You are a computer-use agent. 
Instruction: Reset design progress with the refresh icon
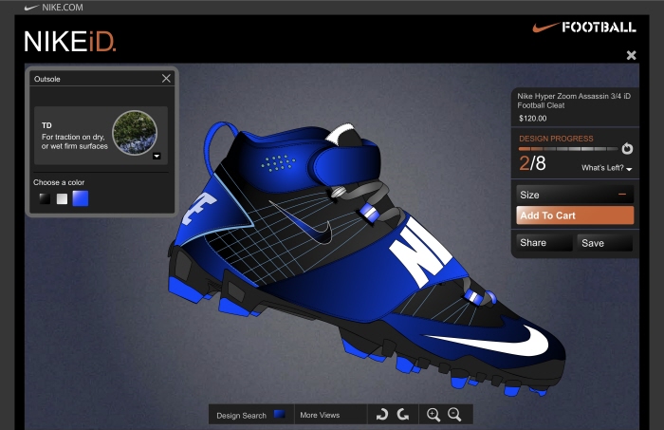click(x=627, y=149)
